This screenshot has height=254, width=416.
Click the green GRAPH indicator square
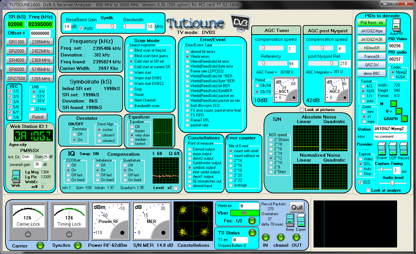coord(405,119)
